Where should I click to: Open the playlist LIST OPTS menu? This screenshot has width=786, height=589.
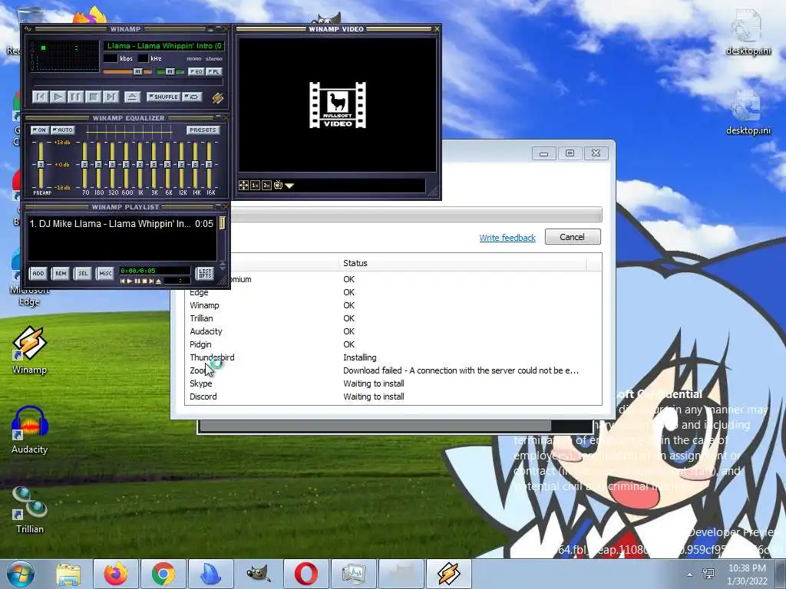click(205, 274)
